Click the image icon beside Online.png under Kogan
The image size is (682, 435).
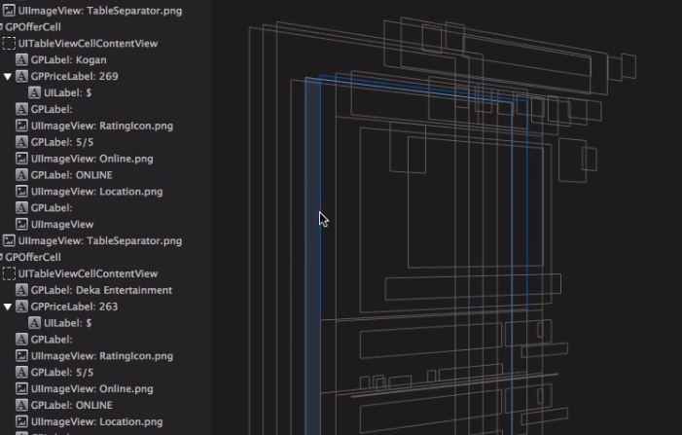[21, 159]
